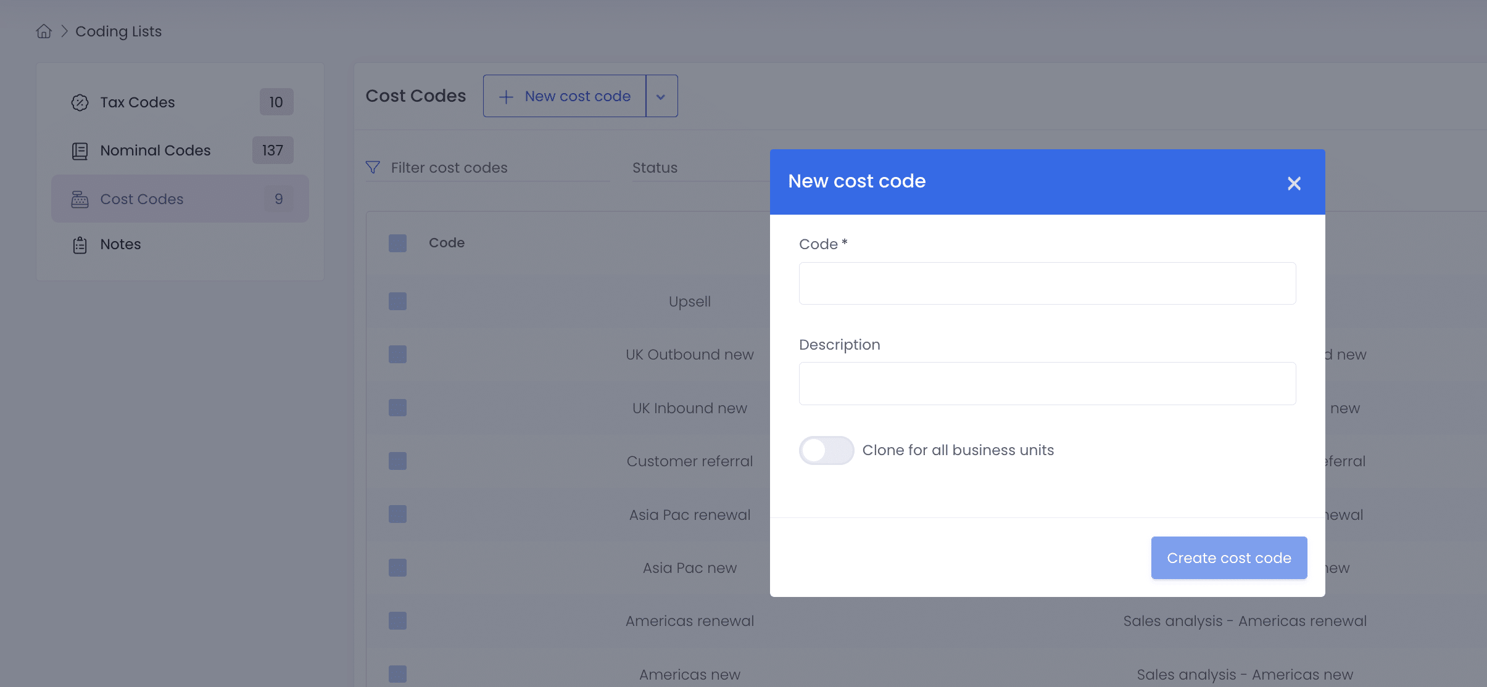Close the New cost code dialog
Viewport: 1487px width, 687px height.
click(x=1294, y=183)
